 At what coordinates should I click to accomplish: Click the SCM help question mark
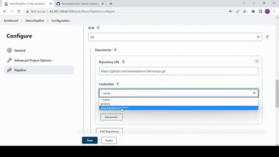click(98, 28)
